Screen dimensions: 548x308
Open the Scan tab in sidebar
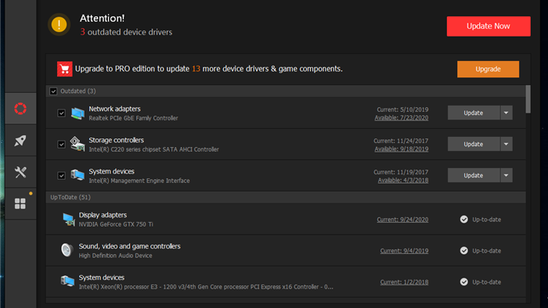tap(20, 109)
